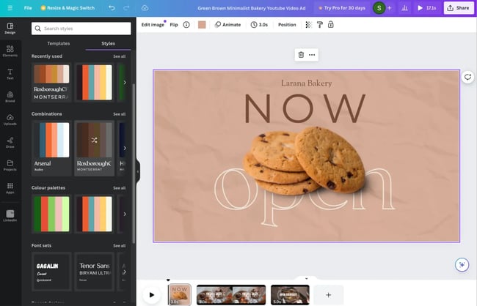Switch to the Templates tab
Viewport: 477px width, 306px height.
59,43
